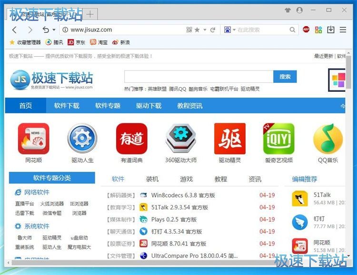The width and height of the screenshot is (357, 275).
Task: Open Win8codecs 6.3.8 官方版 entry
Action: [x=183, y=196]
